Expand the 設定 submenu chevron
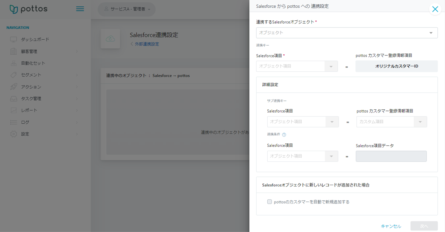 point(77,134)
